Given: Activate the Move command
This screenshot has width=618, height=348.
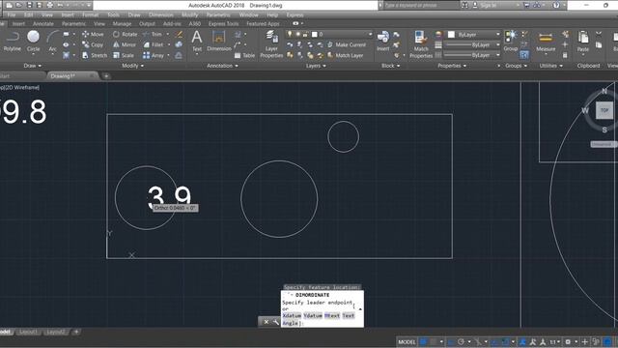Looking at the screenshot, I should click(x=93, y=35).
